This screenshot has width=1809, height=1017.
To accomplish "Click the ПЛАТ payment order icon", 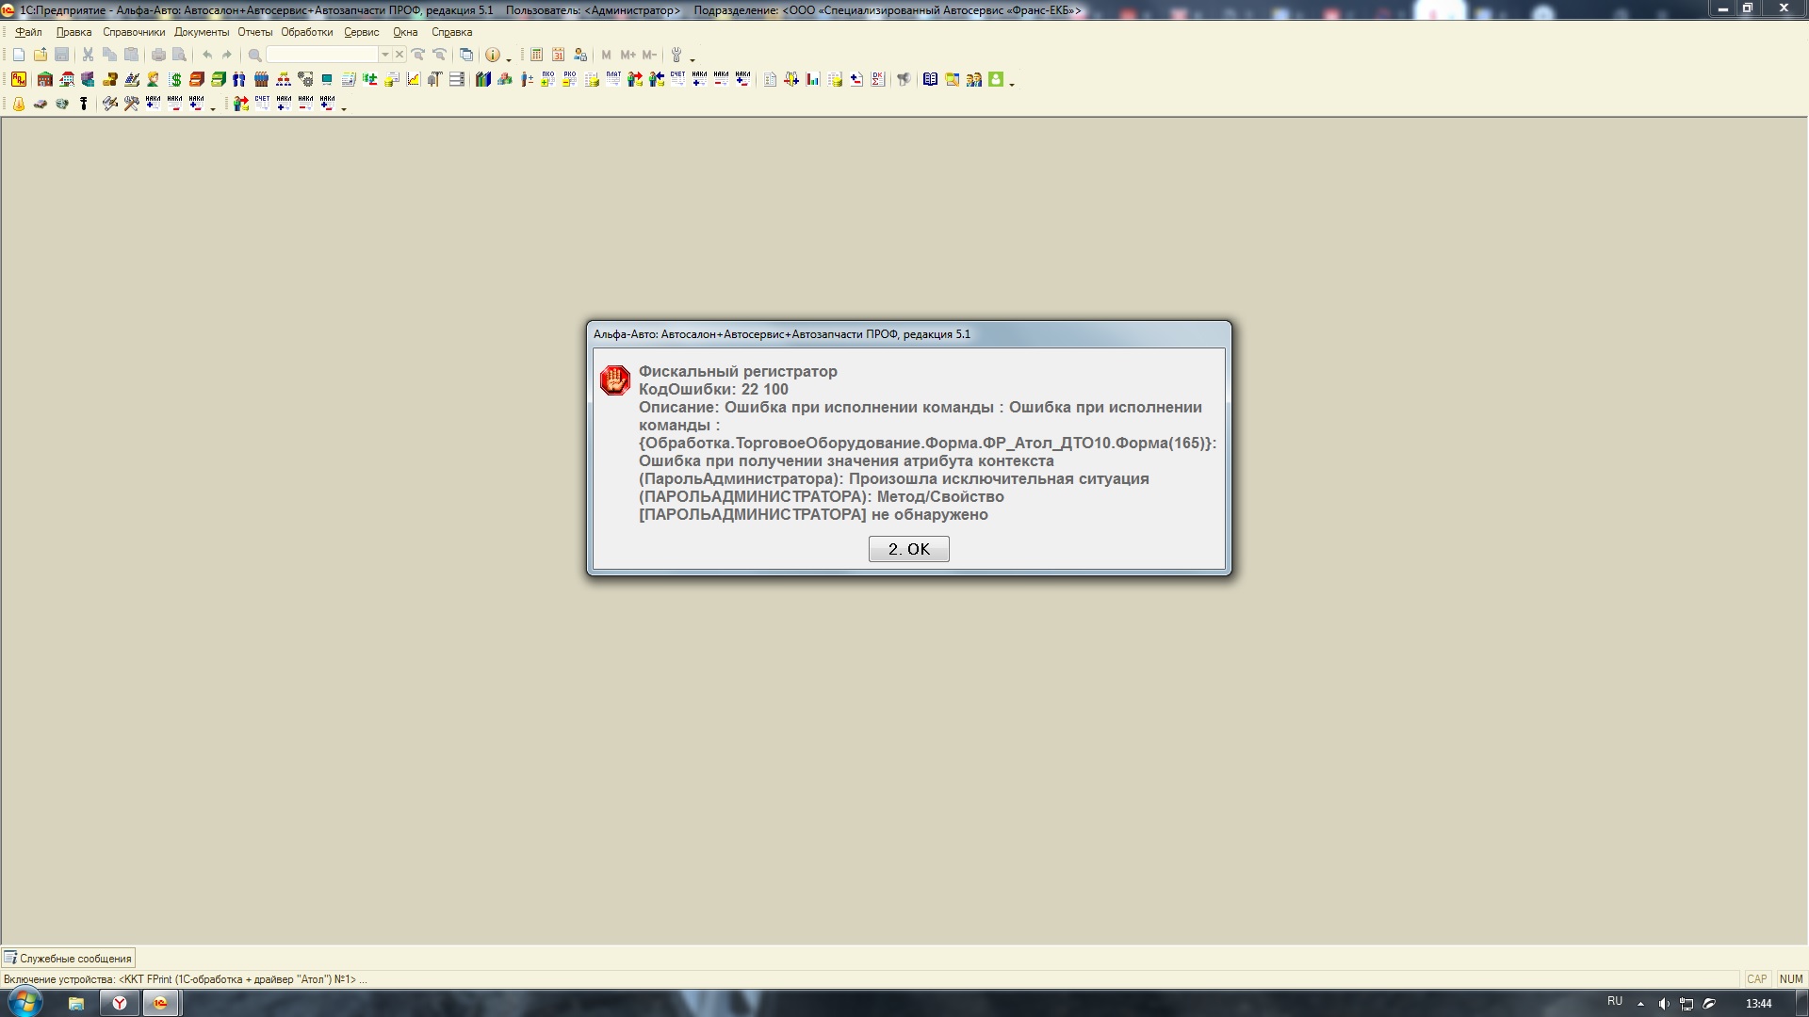I will click(x=613, y=79).
